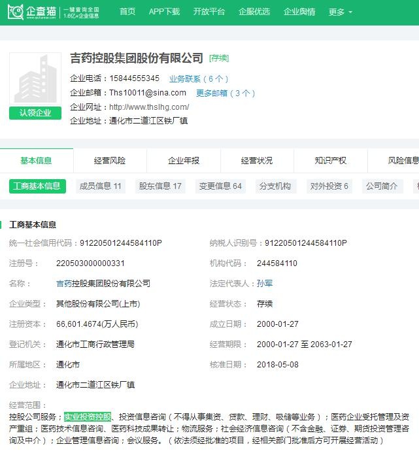Visit company website http://www.thslhg.com/
419x455 pixels.
coord(149,107)
